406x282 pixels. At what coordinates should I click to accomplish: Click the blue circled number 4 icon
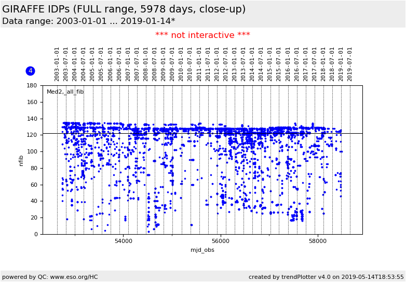30,71
